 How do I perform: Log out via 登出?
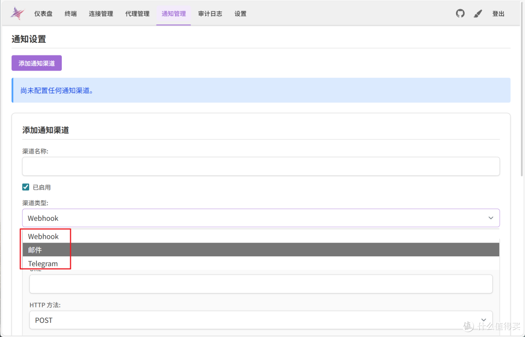(498, 14)
